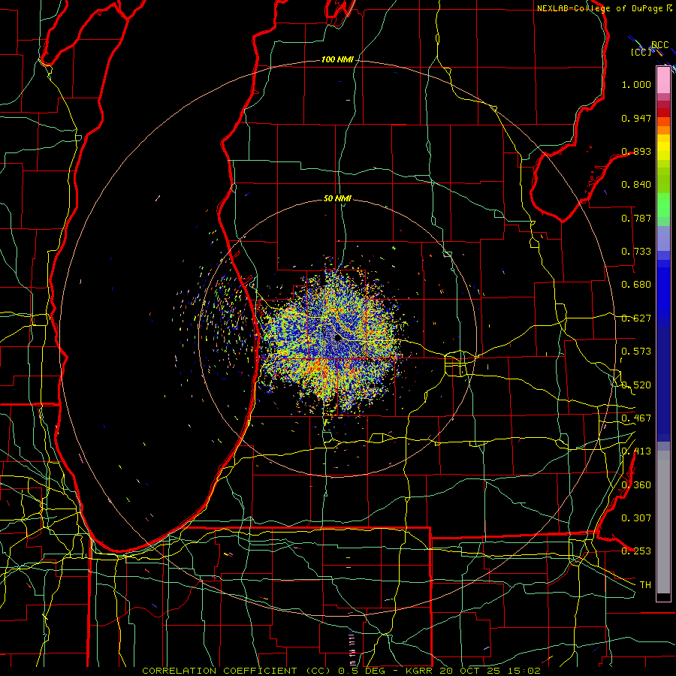Screen dimensions: 676x676
Task: Click the bottom caption naming KGRR and 15:02
Action: pos(341,671)
